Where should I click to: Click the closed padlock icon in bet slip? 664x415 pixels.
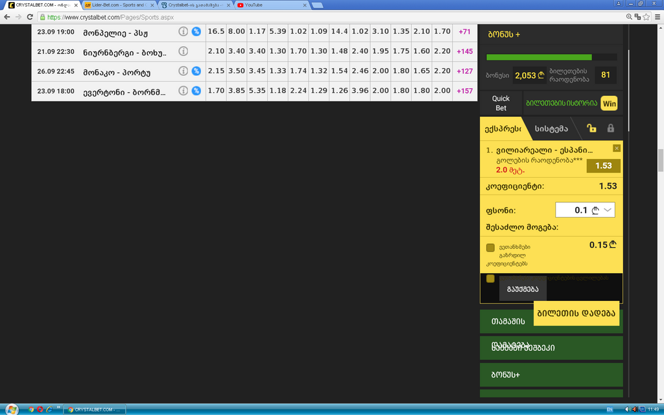click(x=611, y=128)
